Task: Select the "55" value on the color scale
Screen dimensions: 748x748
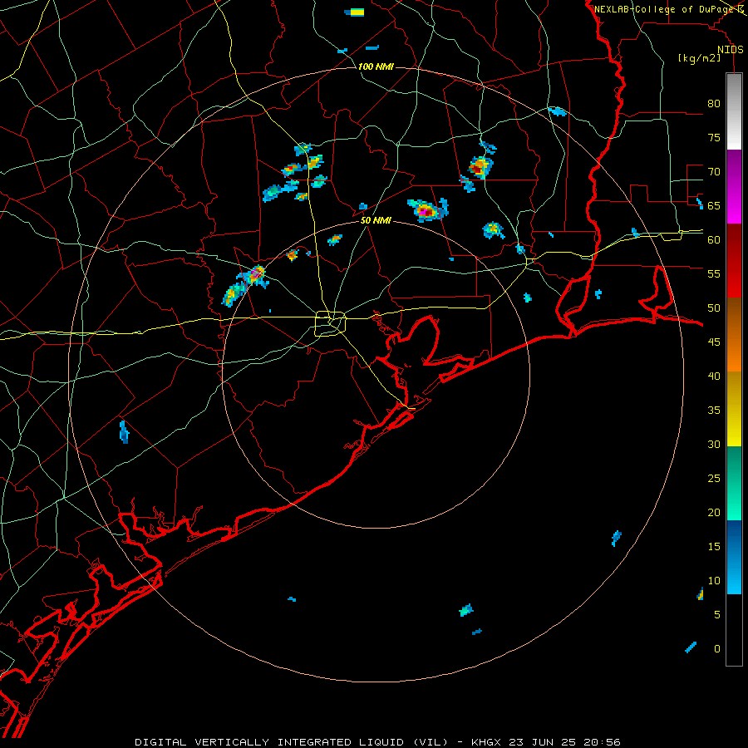Action: [x=714, y=273]
